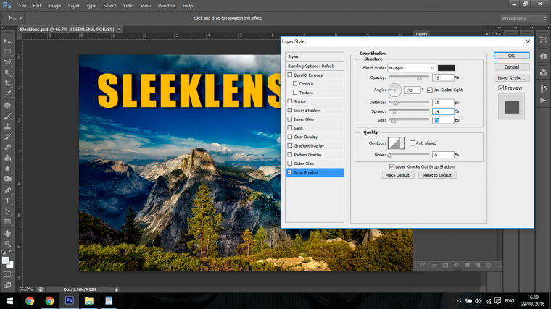This screenshot has height=309, width=551.
Task: Change screen mode icon in toolbar
Action: [7, 285]
